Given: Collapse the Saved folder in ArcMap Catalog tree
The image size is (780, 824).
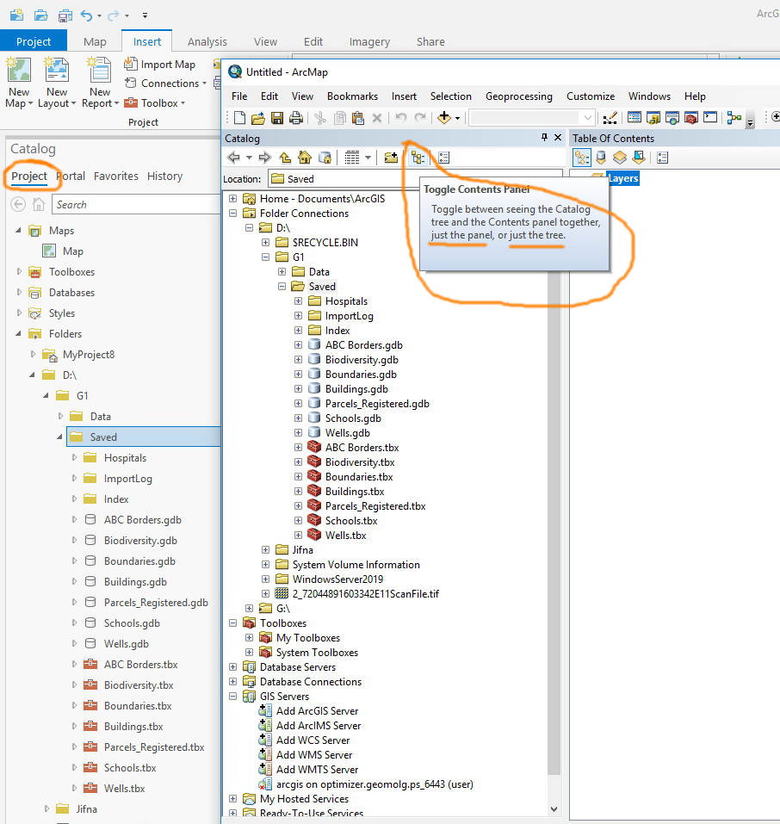Looking at the screenshot, I should tap(282, 287).
